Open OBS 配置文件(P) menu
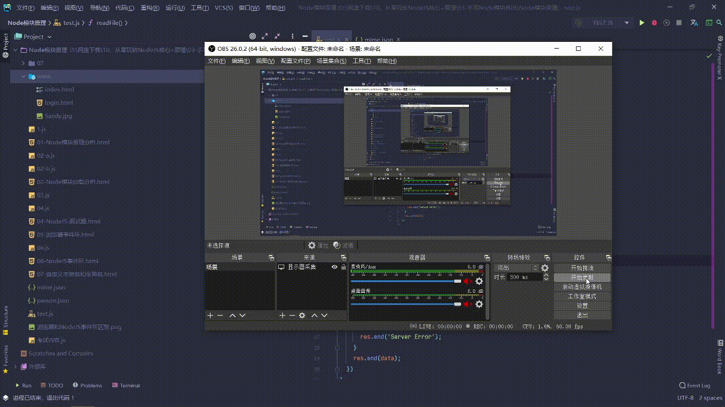Screen dimensions: 725x407 click(296, 61)
